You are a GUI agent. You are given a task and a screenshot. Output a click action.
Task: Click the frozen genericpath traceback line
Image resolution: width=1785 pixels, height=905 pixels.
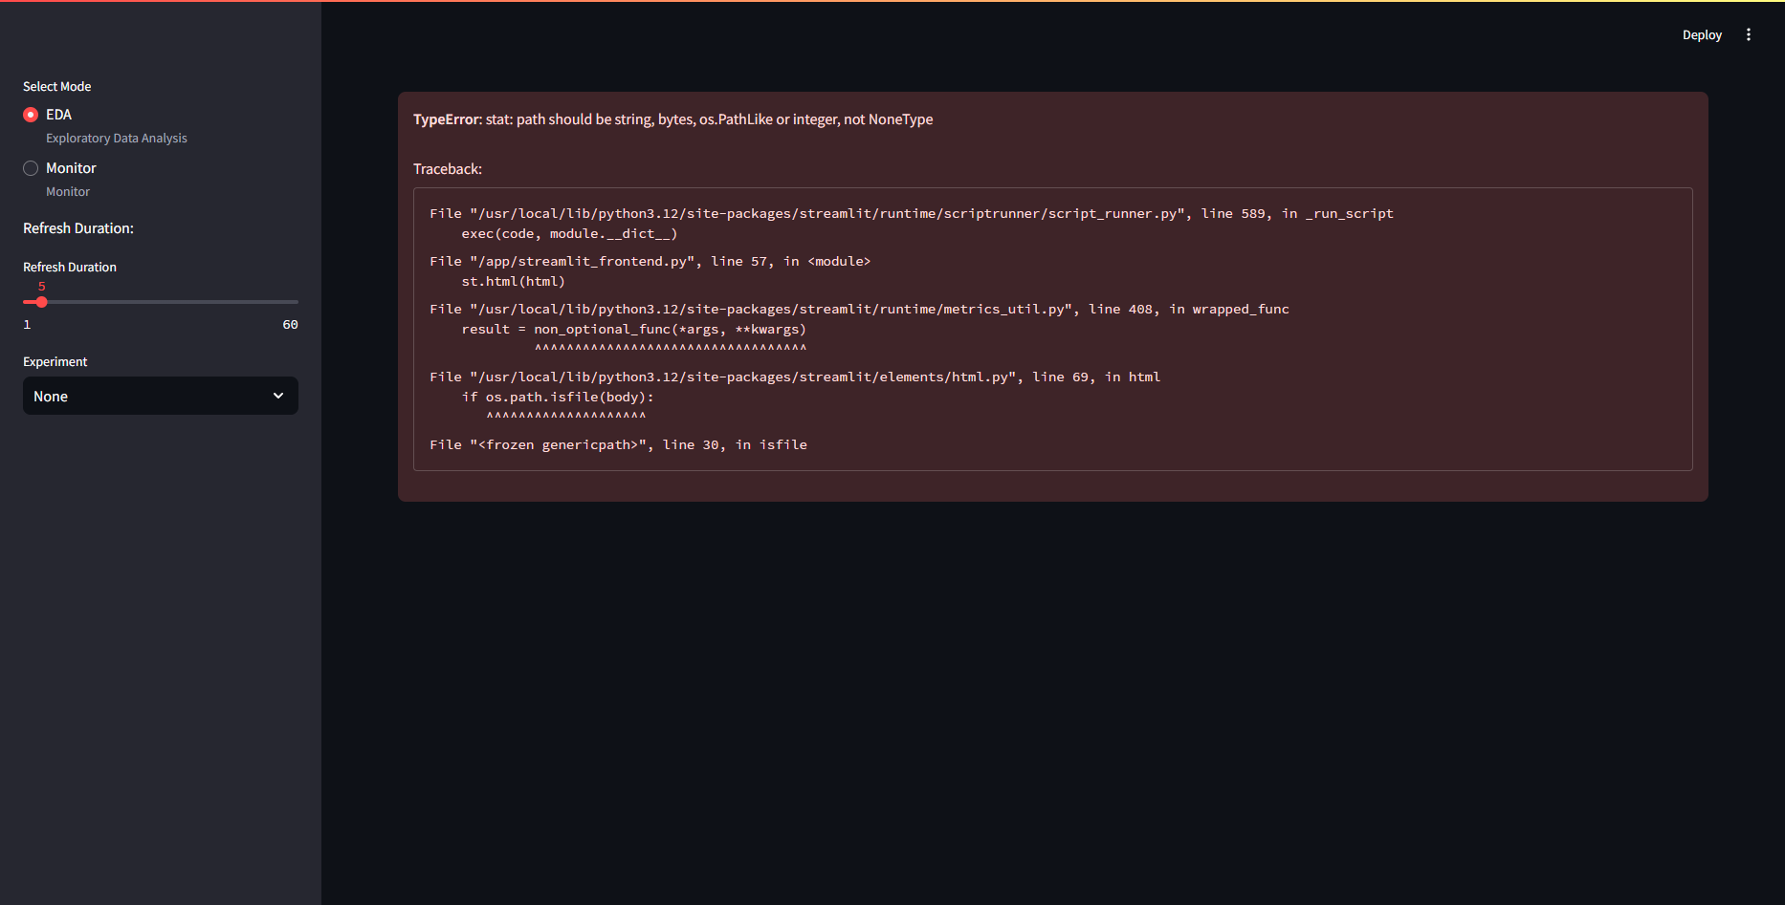pos(618,444)
